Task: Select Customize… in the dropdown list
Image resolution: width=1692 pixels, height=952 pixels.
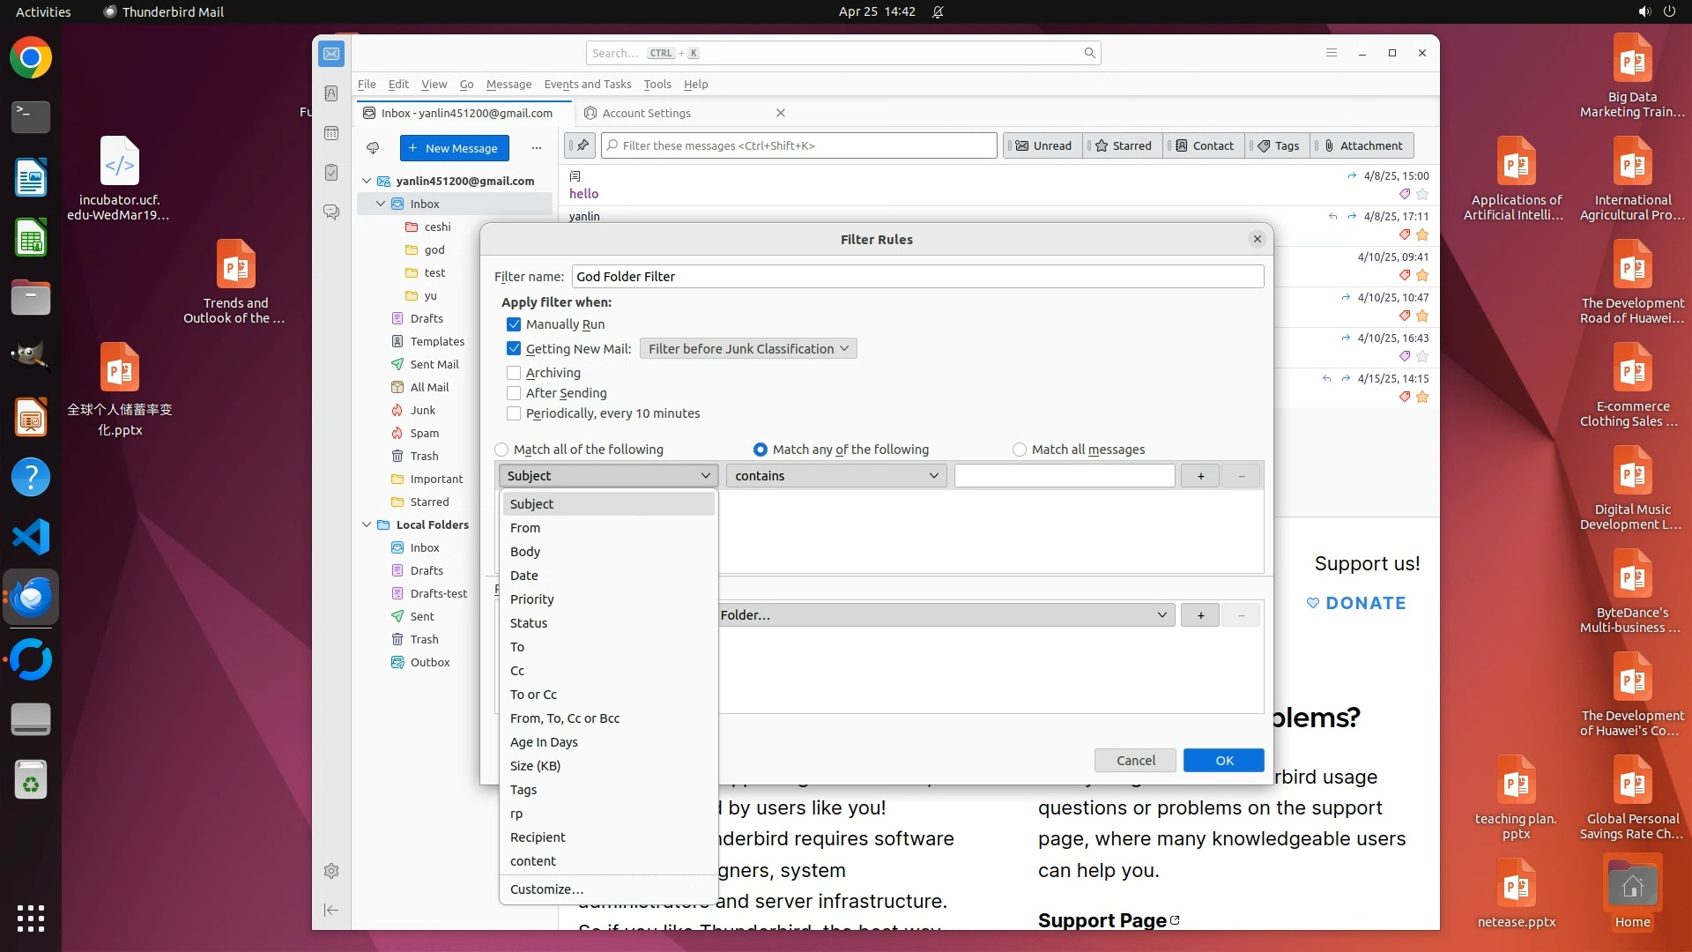Action: tap(546, 889)
